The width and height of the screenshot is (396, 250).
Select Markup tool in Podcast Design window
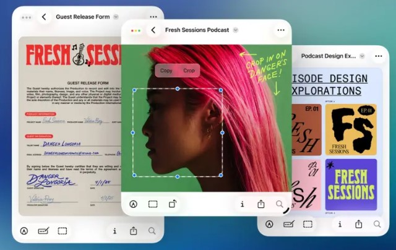[x=269, y=224]
